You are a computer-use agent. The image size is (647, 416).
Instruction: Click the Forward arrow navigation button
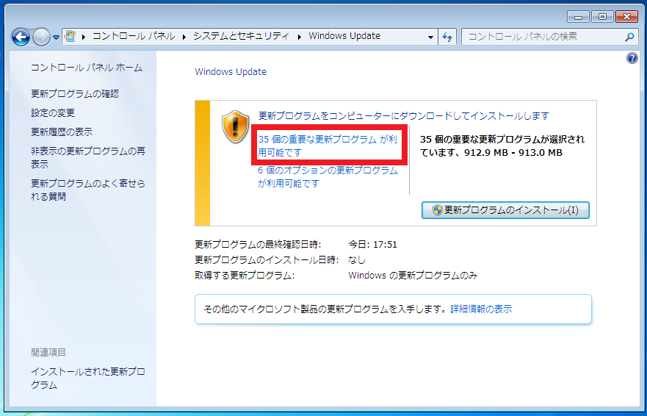click(x=41, y=37)
